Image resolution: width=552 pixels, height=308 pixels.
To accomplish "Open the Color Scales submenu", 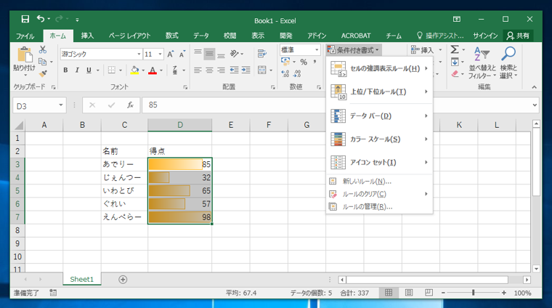I will [x=379, y=139].
